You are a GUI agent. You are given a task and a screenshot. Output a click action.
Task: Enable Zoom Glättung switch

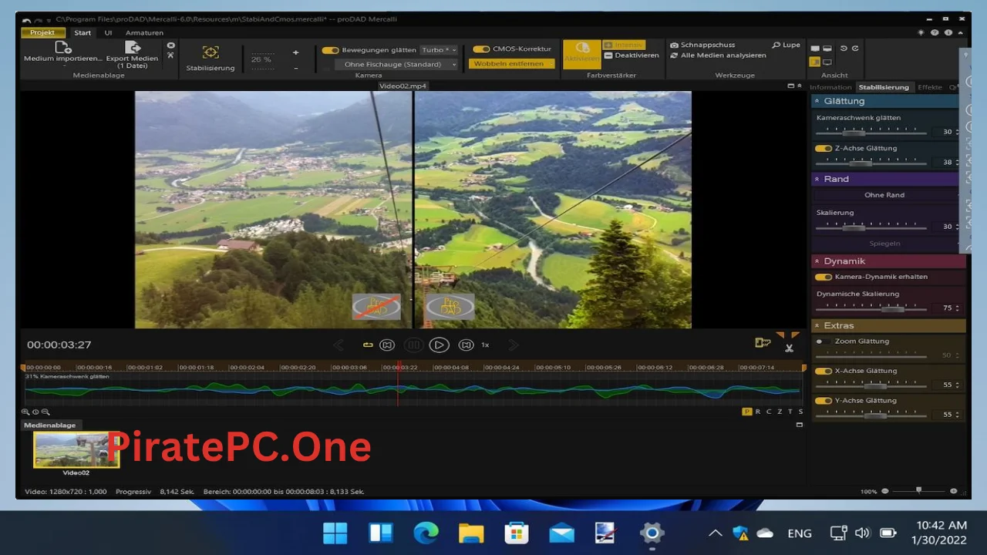824,341
